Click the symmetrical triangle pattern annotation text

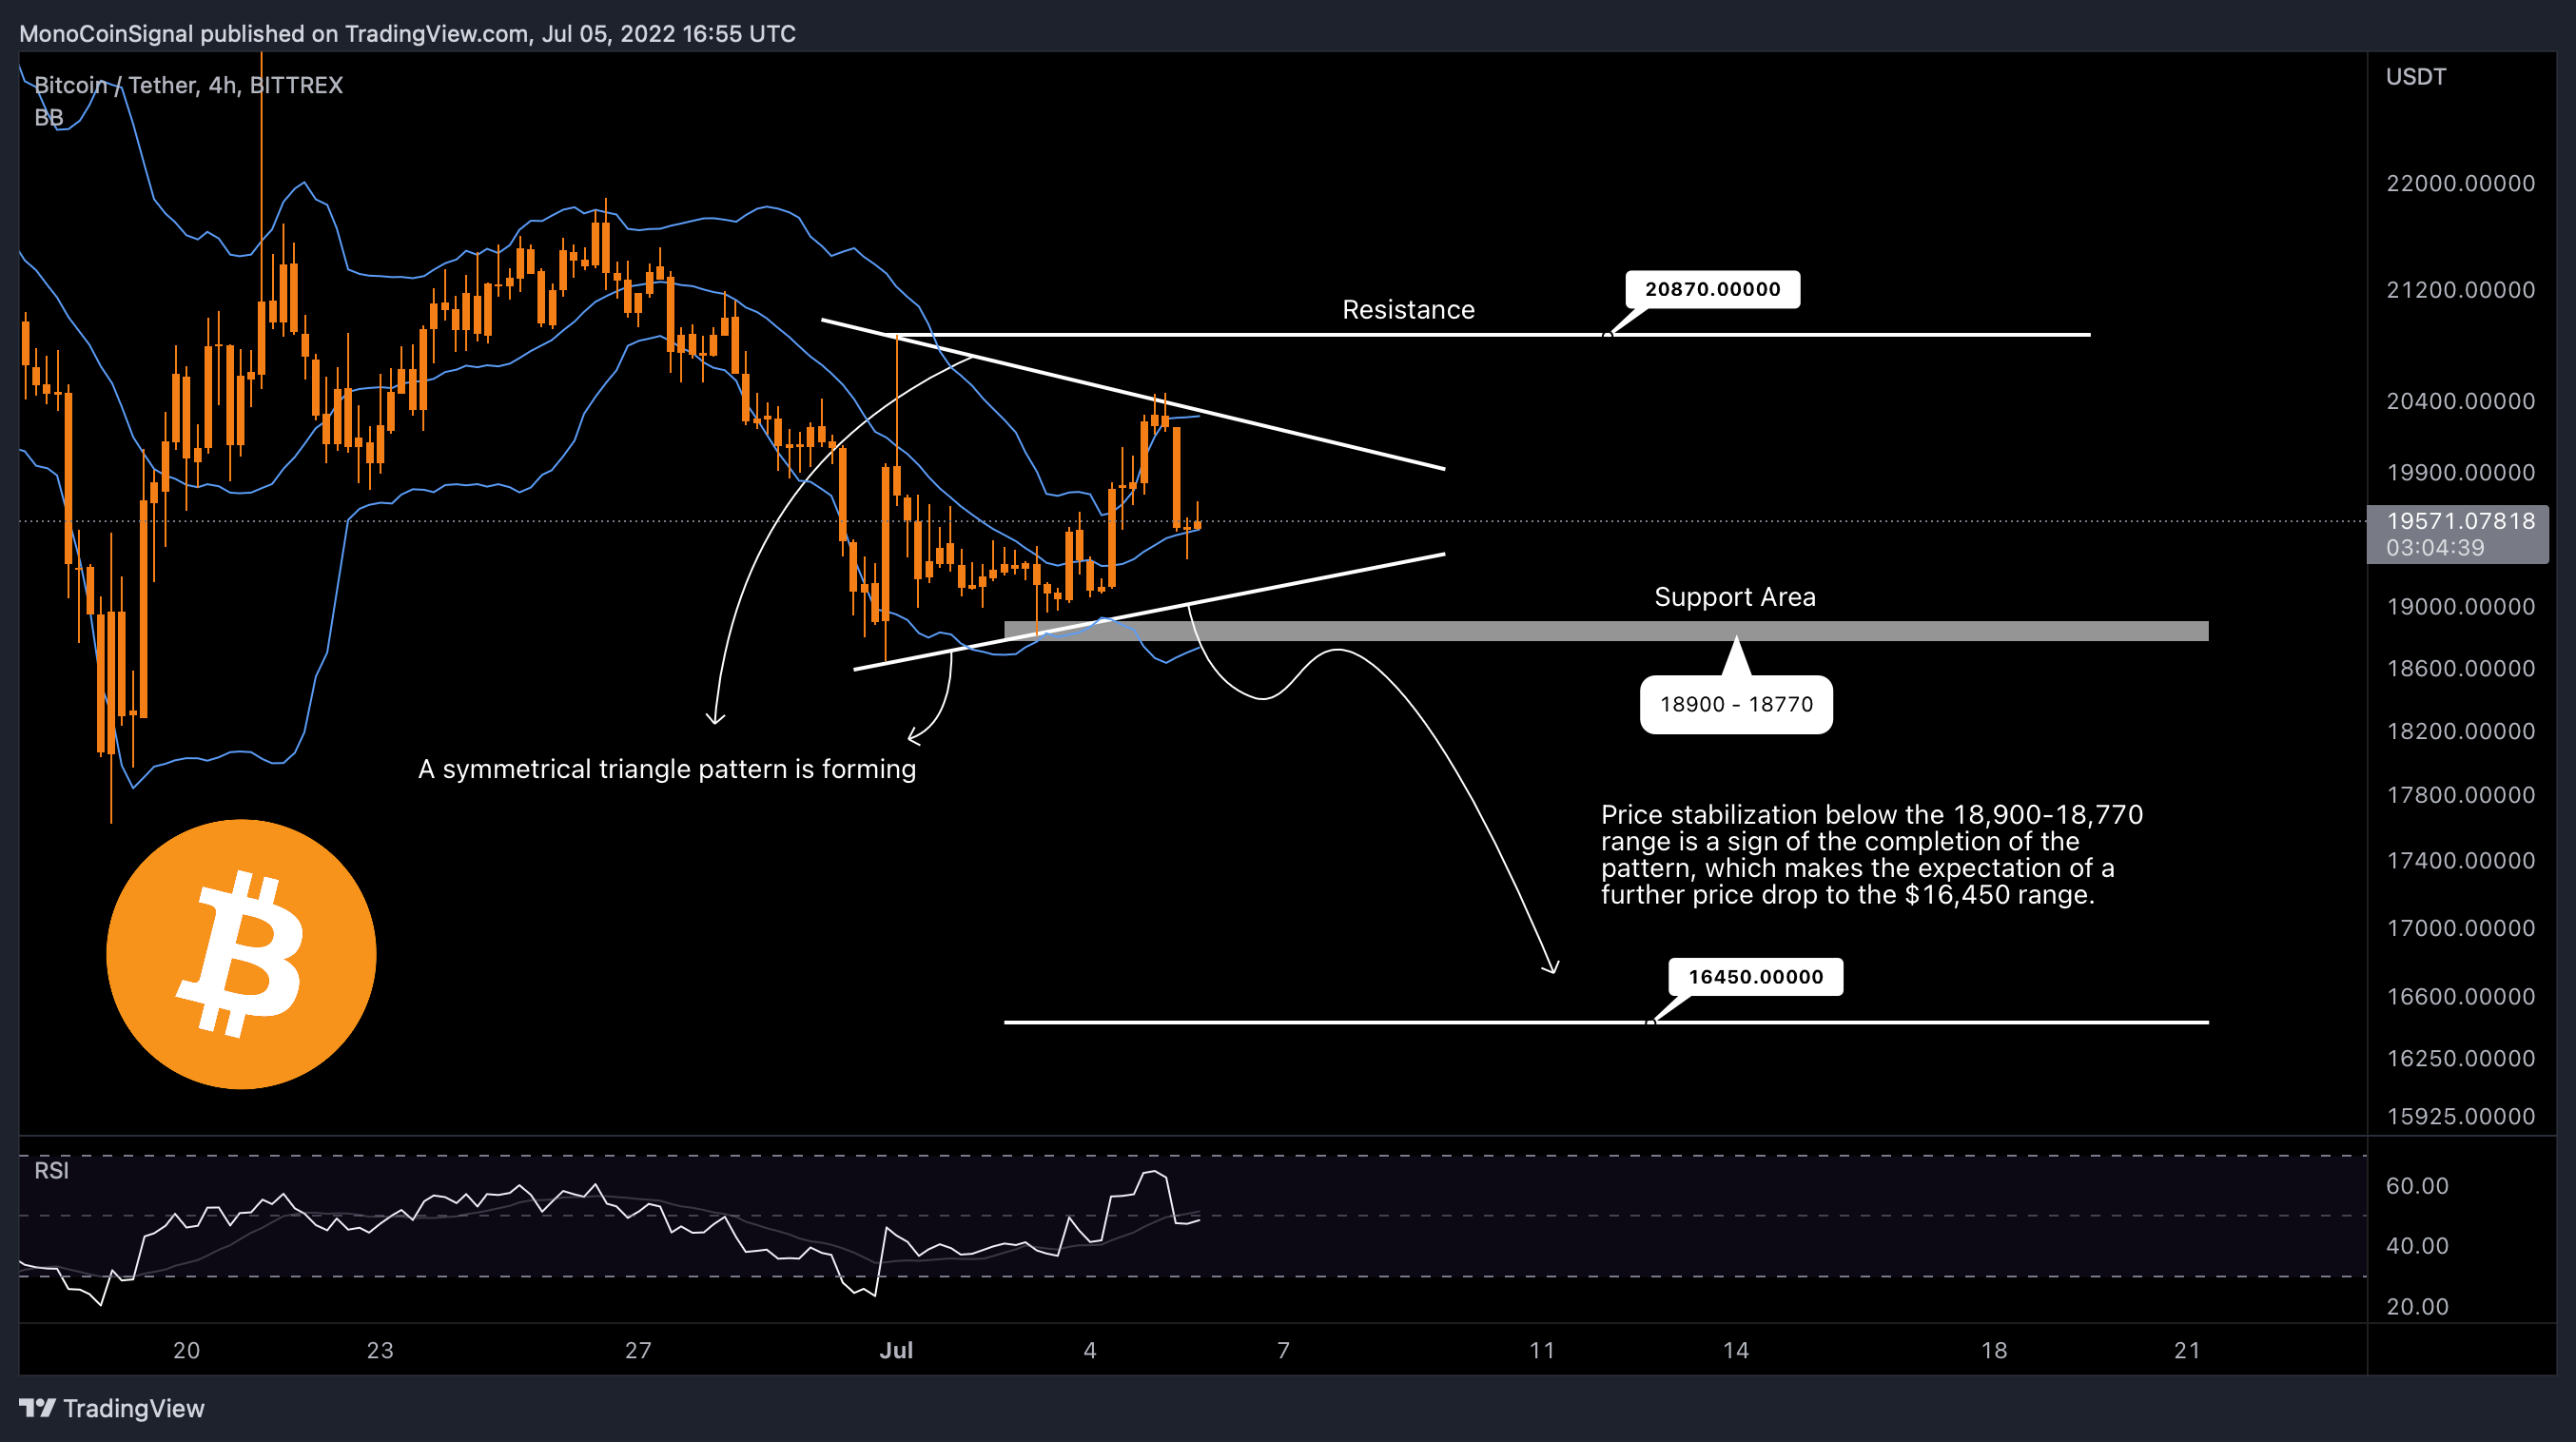click(x=666, y=769)
